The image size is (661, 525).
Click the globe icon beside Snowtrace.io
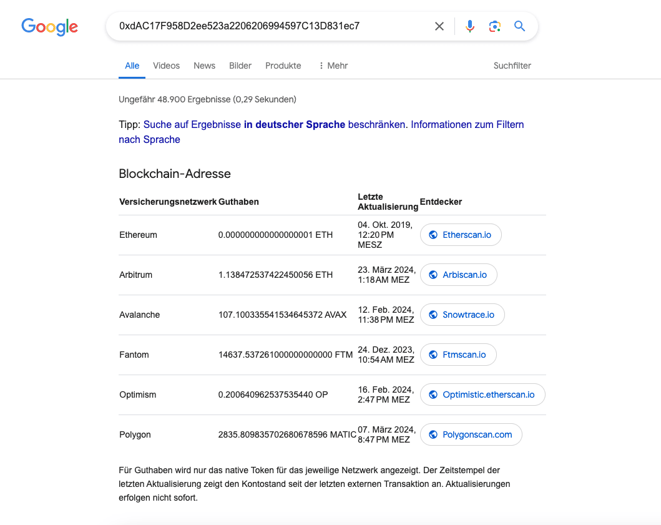click(x=433, y=315)
